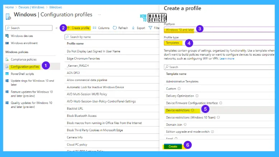Open Windows devices in sidebar
This screenshot has width=279, height=157.
click(x=22, y=36)
